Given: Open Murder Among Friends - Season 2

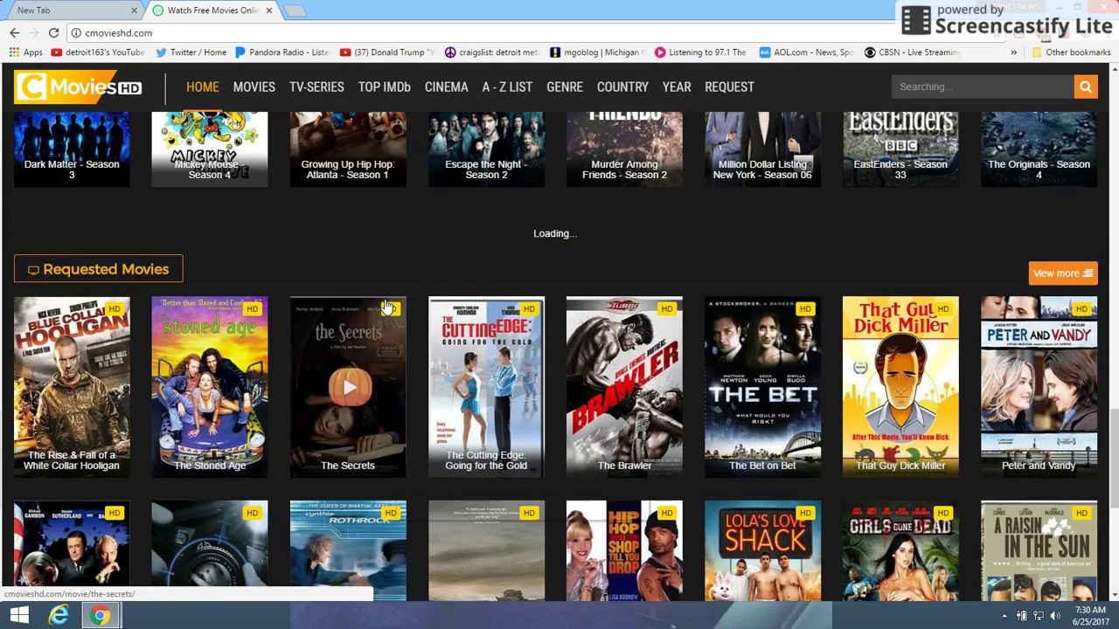Looking at the screenshot, I should [624, 149].
